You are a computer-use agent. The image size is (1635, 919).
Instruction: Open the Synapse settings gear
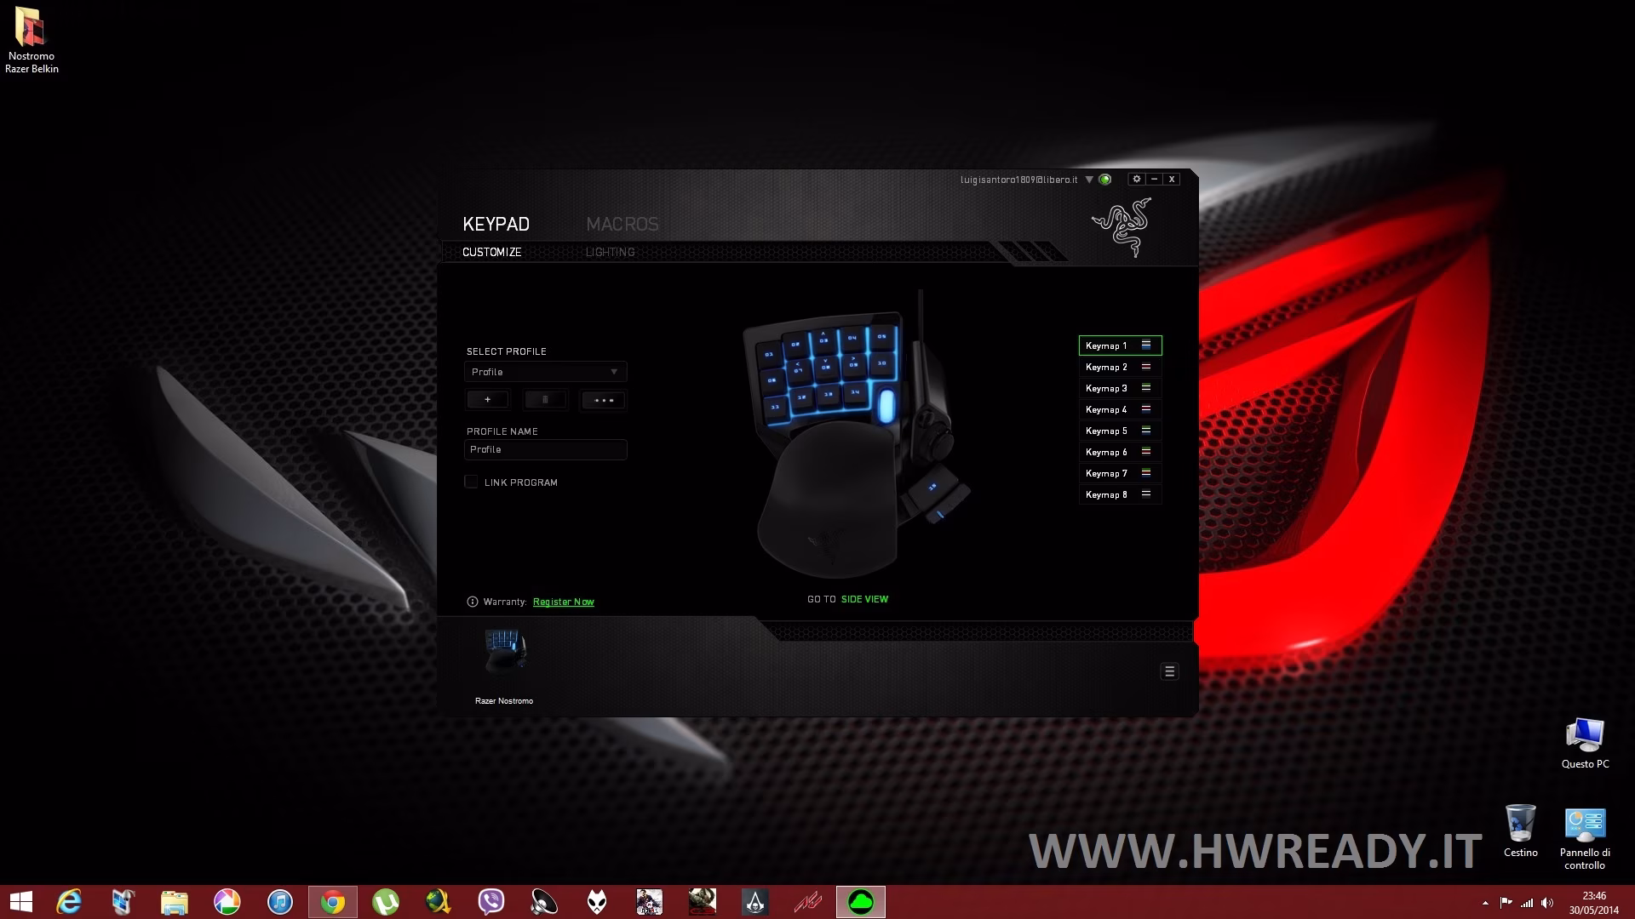1136,180
